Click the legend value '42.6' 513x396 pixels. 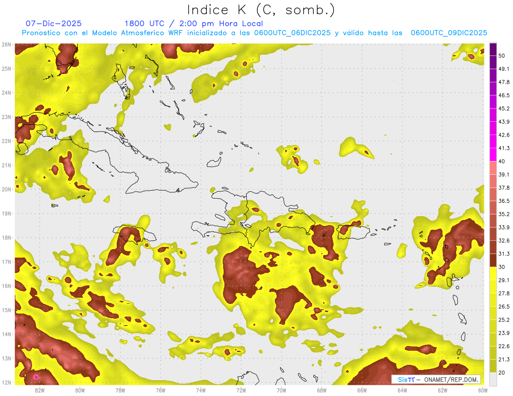click(x=504, y=135)
